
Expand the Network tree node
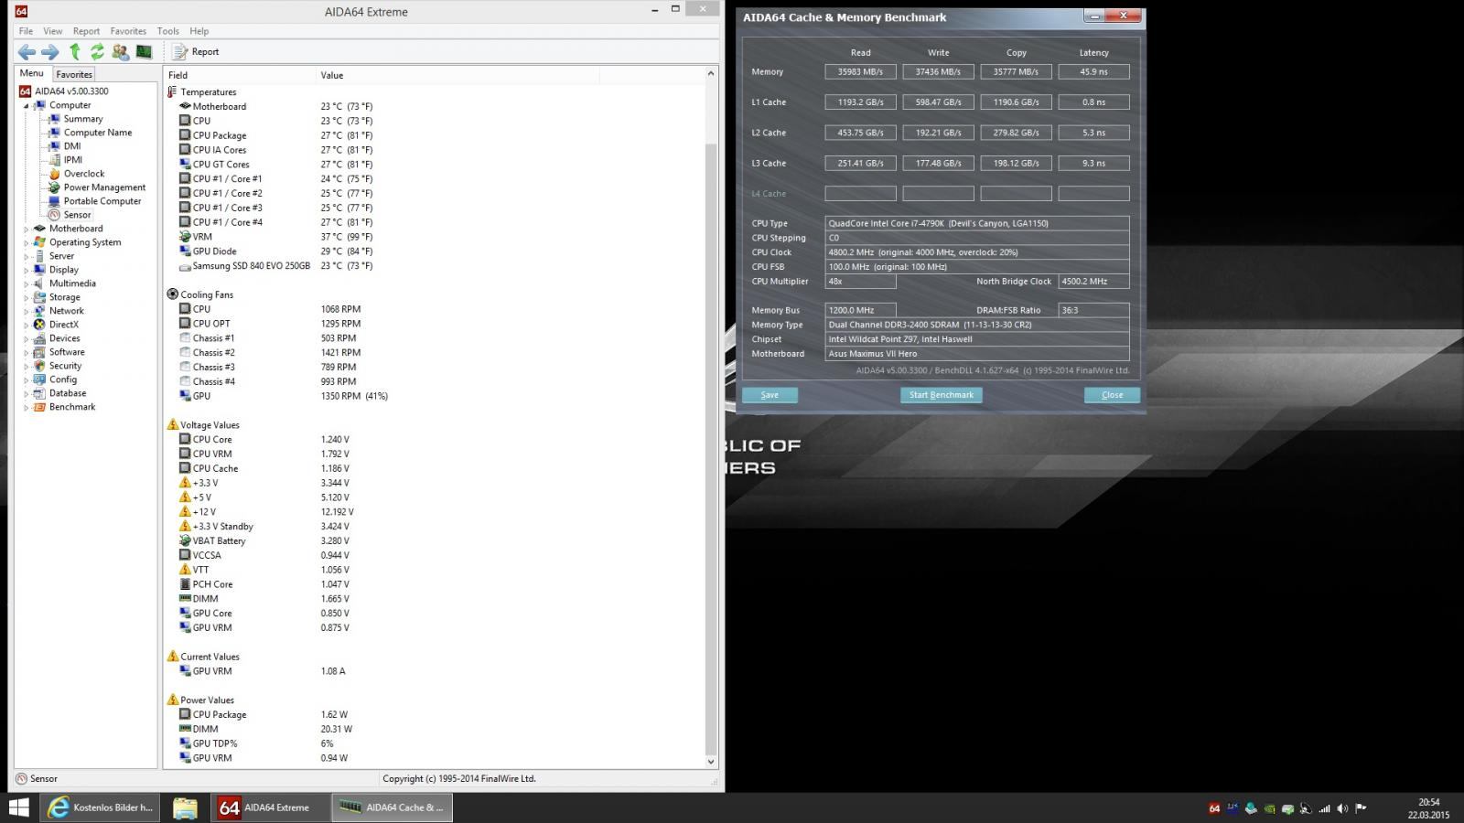(26, 312)
